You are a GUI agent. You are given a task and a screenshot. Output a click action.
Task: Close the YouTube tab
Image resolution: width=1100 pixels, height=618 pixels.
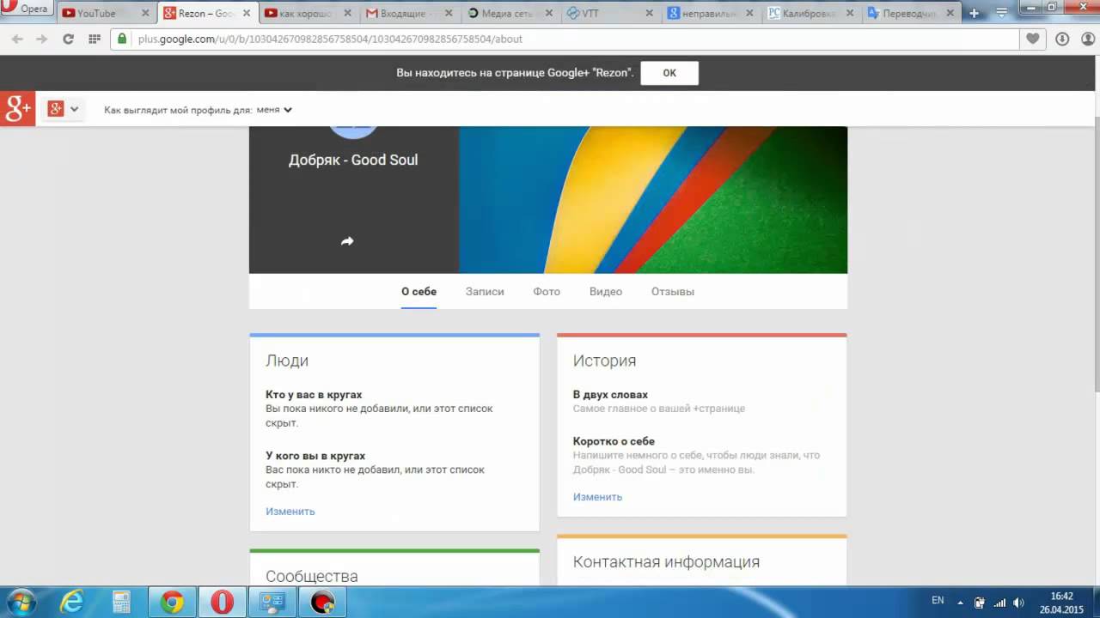coord(144,13)
